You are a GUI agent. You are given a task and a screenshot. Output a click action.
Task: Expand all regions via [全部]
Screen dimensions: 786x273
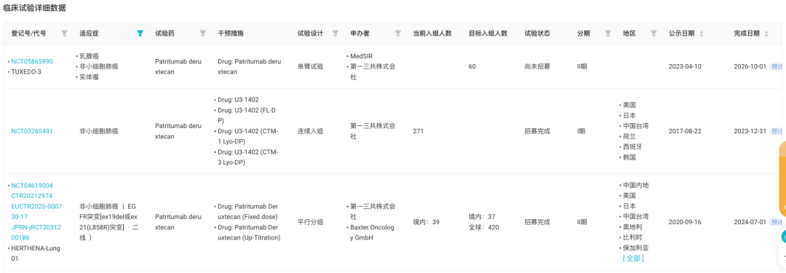coord(633,258)
